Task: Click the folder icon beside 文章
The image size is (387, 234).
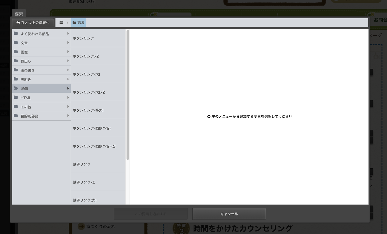Action: [16, 43]
